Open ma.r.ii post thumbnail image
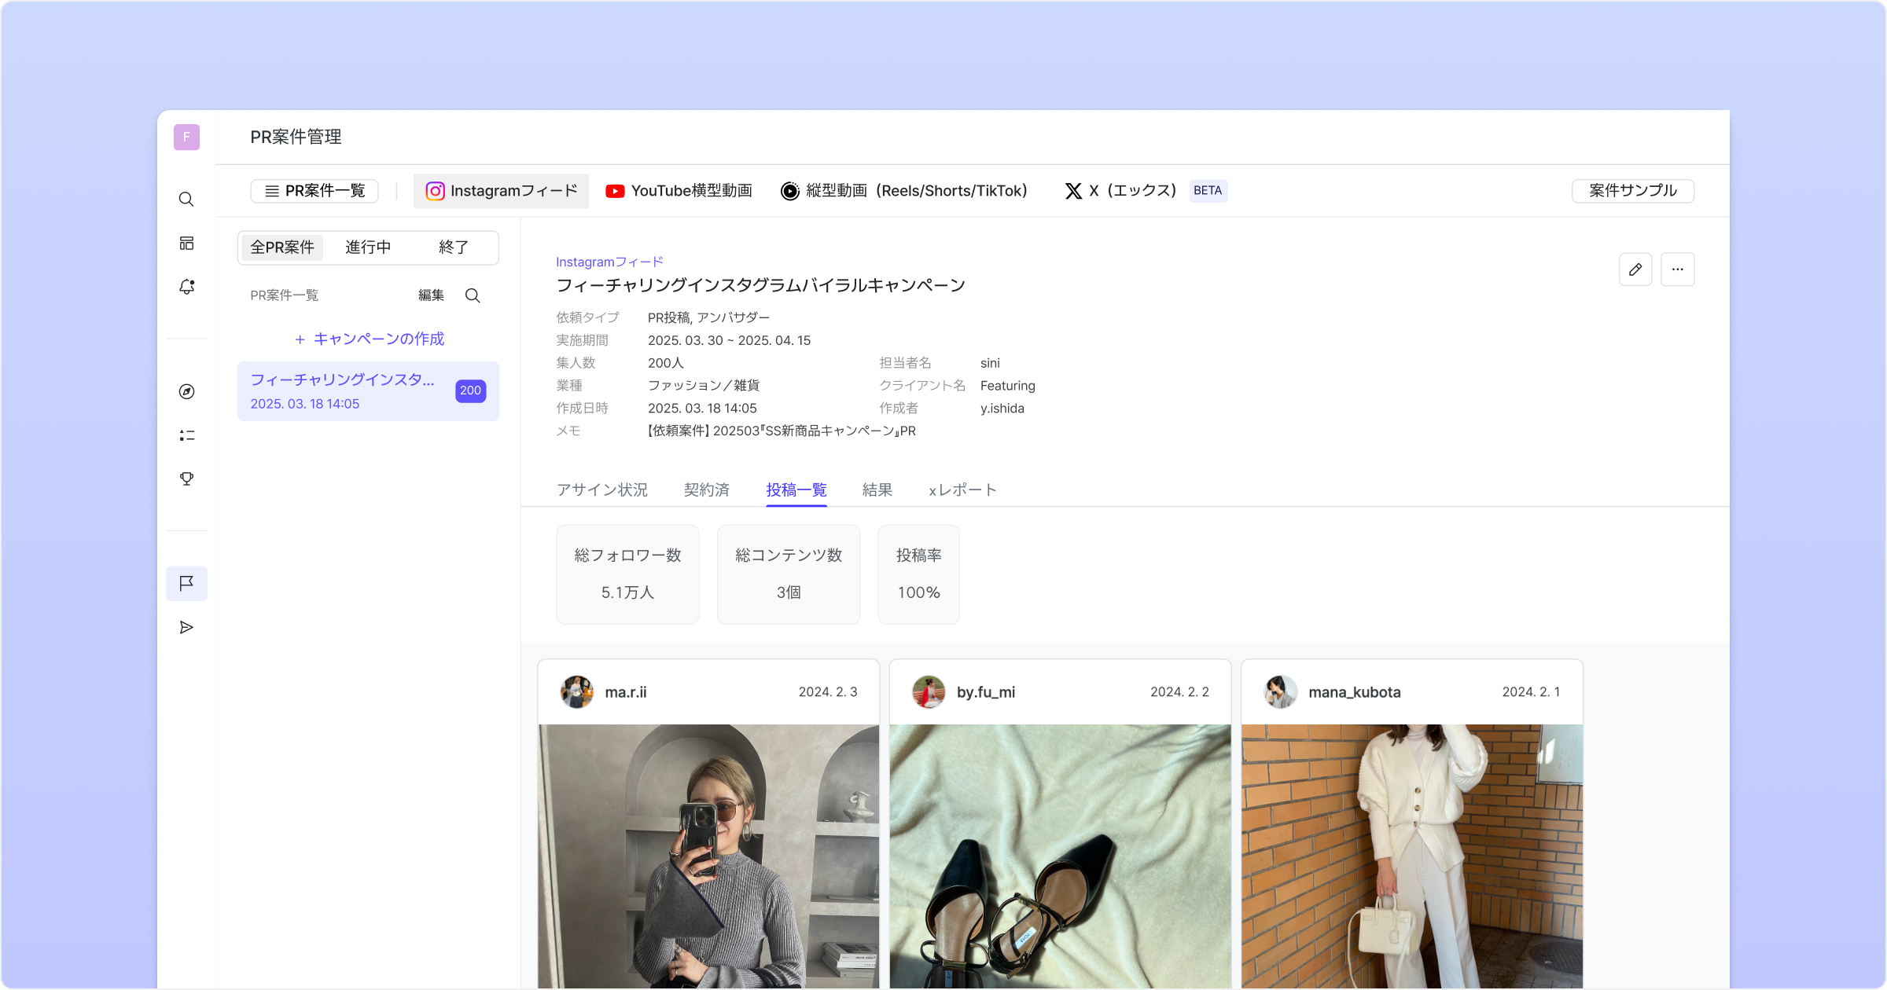The width and height of the screenshot is (1887, 990). coord(708,855)
